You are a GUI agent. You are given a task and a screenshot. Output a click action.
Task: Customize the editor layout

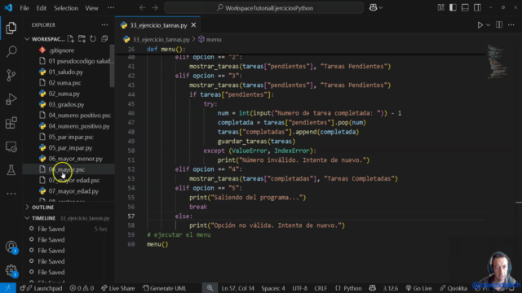pyautogui.click(x=440, y=7)
